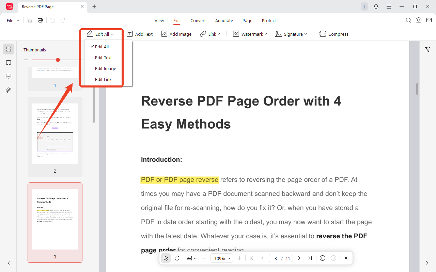Viewport: 436px width, 272px height.
Task: Select the Hand pan tool
Action: coord(177,258)
